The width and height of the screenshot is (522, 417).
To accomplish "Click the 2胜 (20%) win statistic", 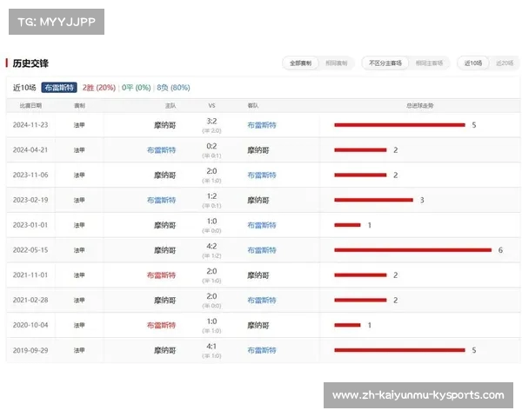I will pos(99,88).
